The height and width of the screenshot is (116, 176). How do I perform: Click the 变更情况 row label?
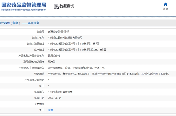pyautogui.click(x=39, y=104)
